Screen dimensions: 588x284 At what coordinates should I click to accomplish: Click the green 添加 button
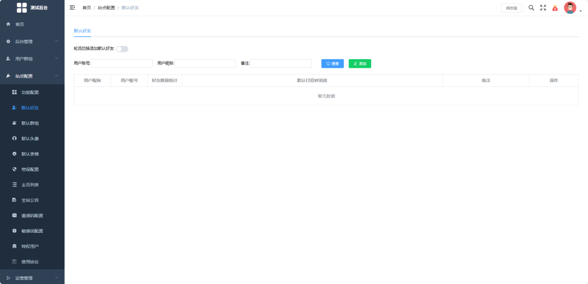point(360,63)
